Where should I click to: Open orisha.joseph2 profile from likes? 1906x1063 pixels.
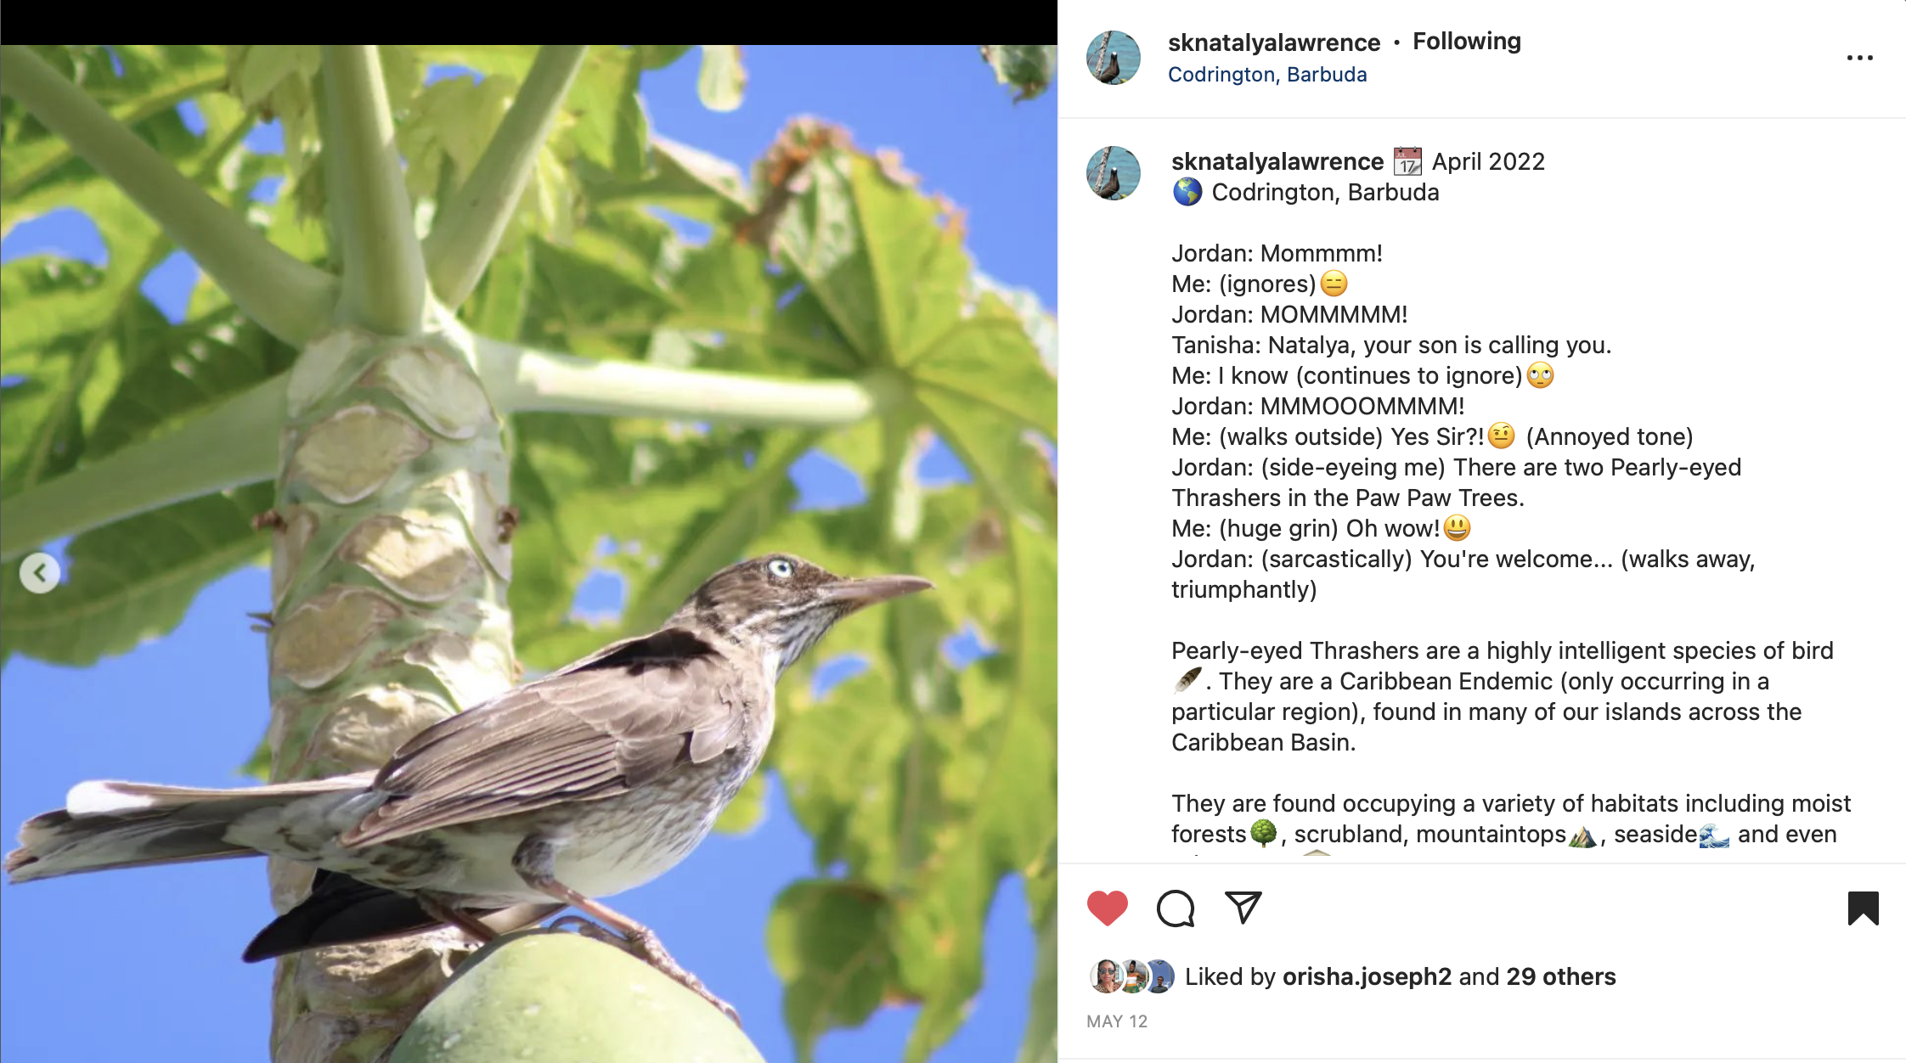(1367, 976)
